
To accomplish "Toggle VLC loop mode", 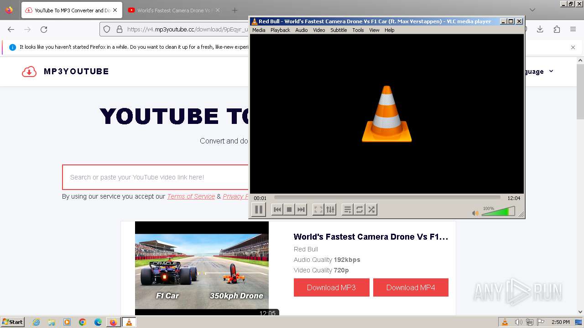I will pos(359,210).
